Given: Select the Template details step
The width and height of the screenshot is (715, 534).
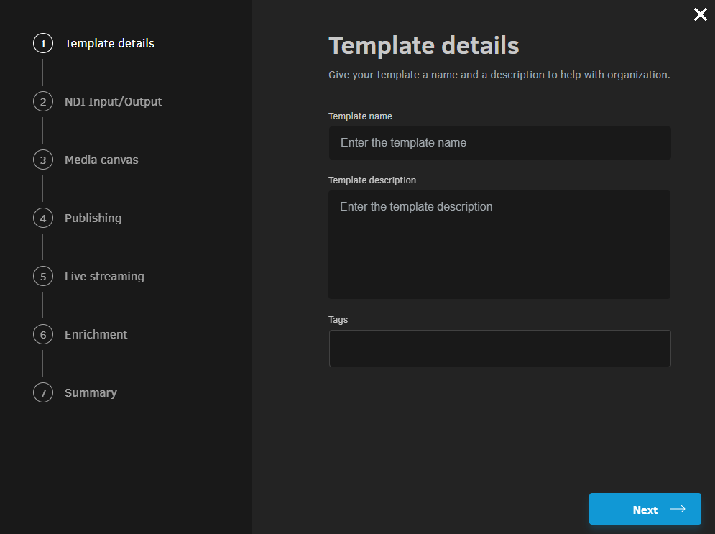Looking at the screenshot, I should pyautogui.click(x=109, y=43).
